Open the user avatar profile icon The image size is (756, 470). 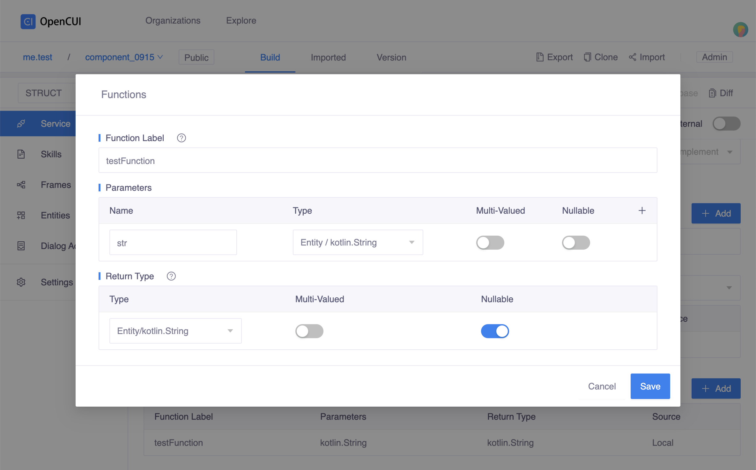point(740,30)
